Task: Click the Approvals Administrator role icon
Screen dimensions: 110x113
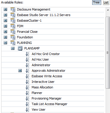Action: click(x=27, y=71)
